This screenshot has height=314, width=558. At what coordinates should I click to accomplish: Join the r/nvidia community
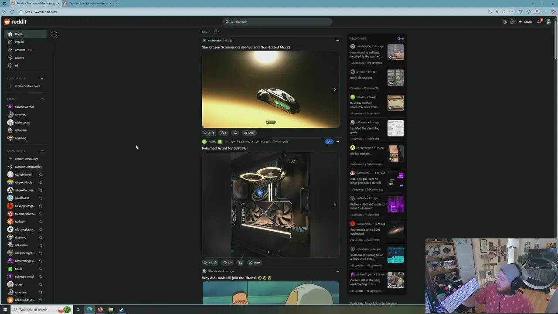point(329,141)
